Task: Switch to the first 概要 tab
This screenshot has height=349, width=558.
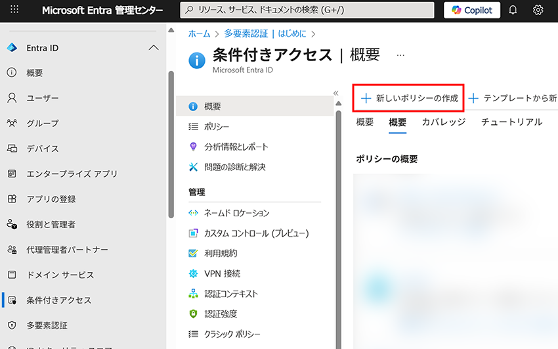Action: click(365, 122)
